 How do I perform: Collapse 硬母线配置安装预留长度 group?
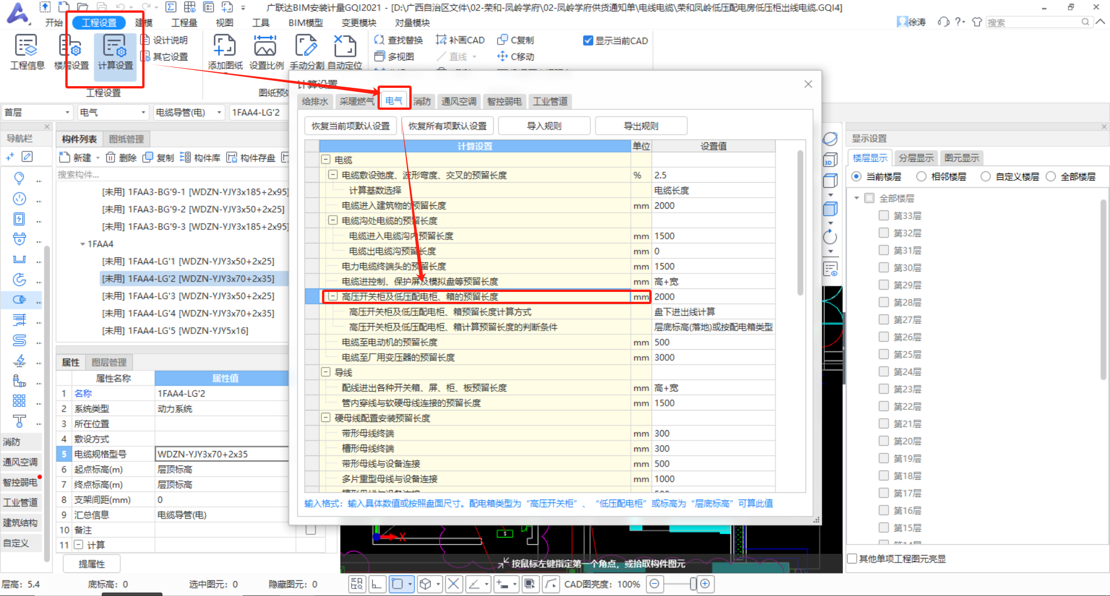pyautogui.click(x=325, y=417)
